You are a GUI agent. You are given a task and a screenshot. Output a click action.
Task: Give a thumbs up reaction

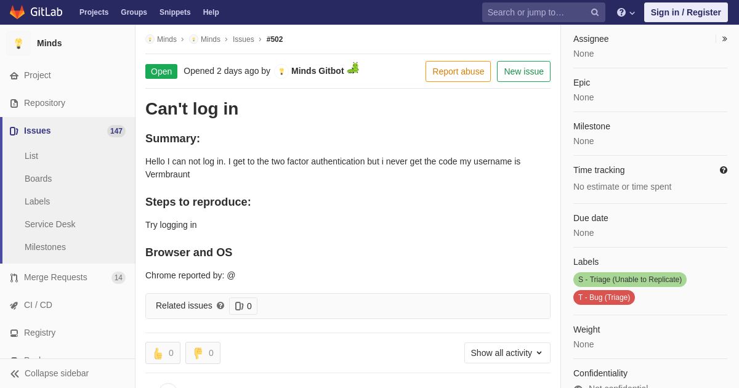point(163,353)
